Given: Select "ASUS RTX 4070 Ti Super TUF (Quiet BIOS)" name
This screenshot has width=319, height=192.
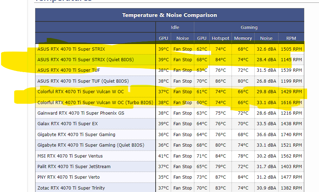Looking at the screenshot, I should [x=83, y=81].
